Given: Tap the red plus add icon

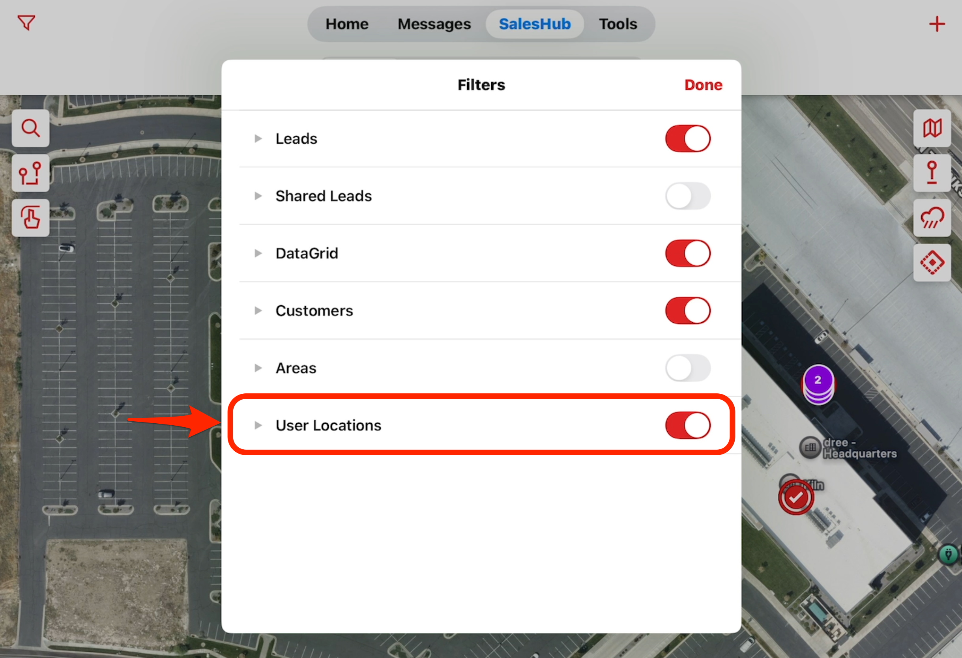Looking at the screenshot, I should click(937, 24).
